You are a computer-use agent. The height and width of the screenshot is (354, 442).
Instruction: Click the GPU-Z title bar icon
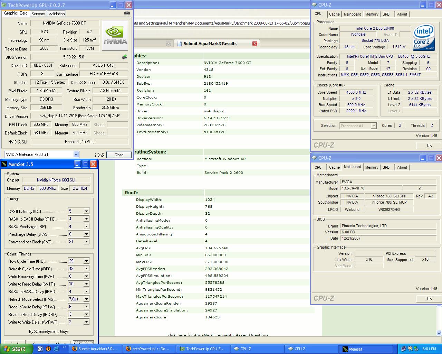[x=4, y=5]
